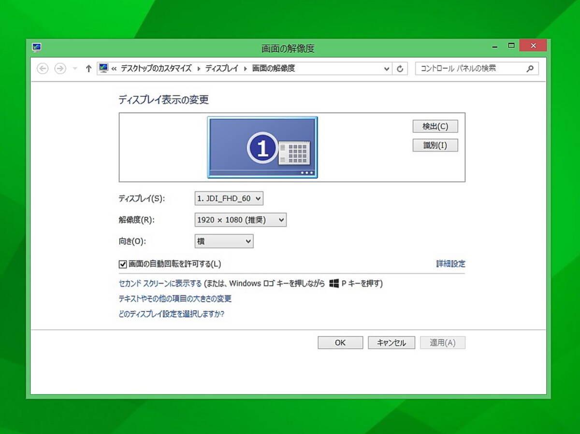Click the 識別(I) identify button
The width and height of the screenshot is (580, 434).
point(435,145)
